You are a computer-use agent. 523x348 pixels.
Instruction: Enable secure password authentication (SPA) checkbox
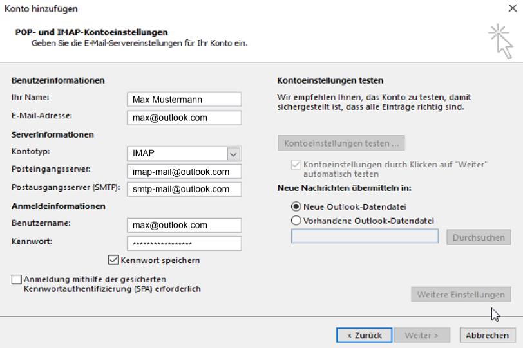pyautogui.click(x=16, y=280)
